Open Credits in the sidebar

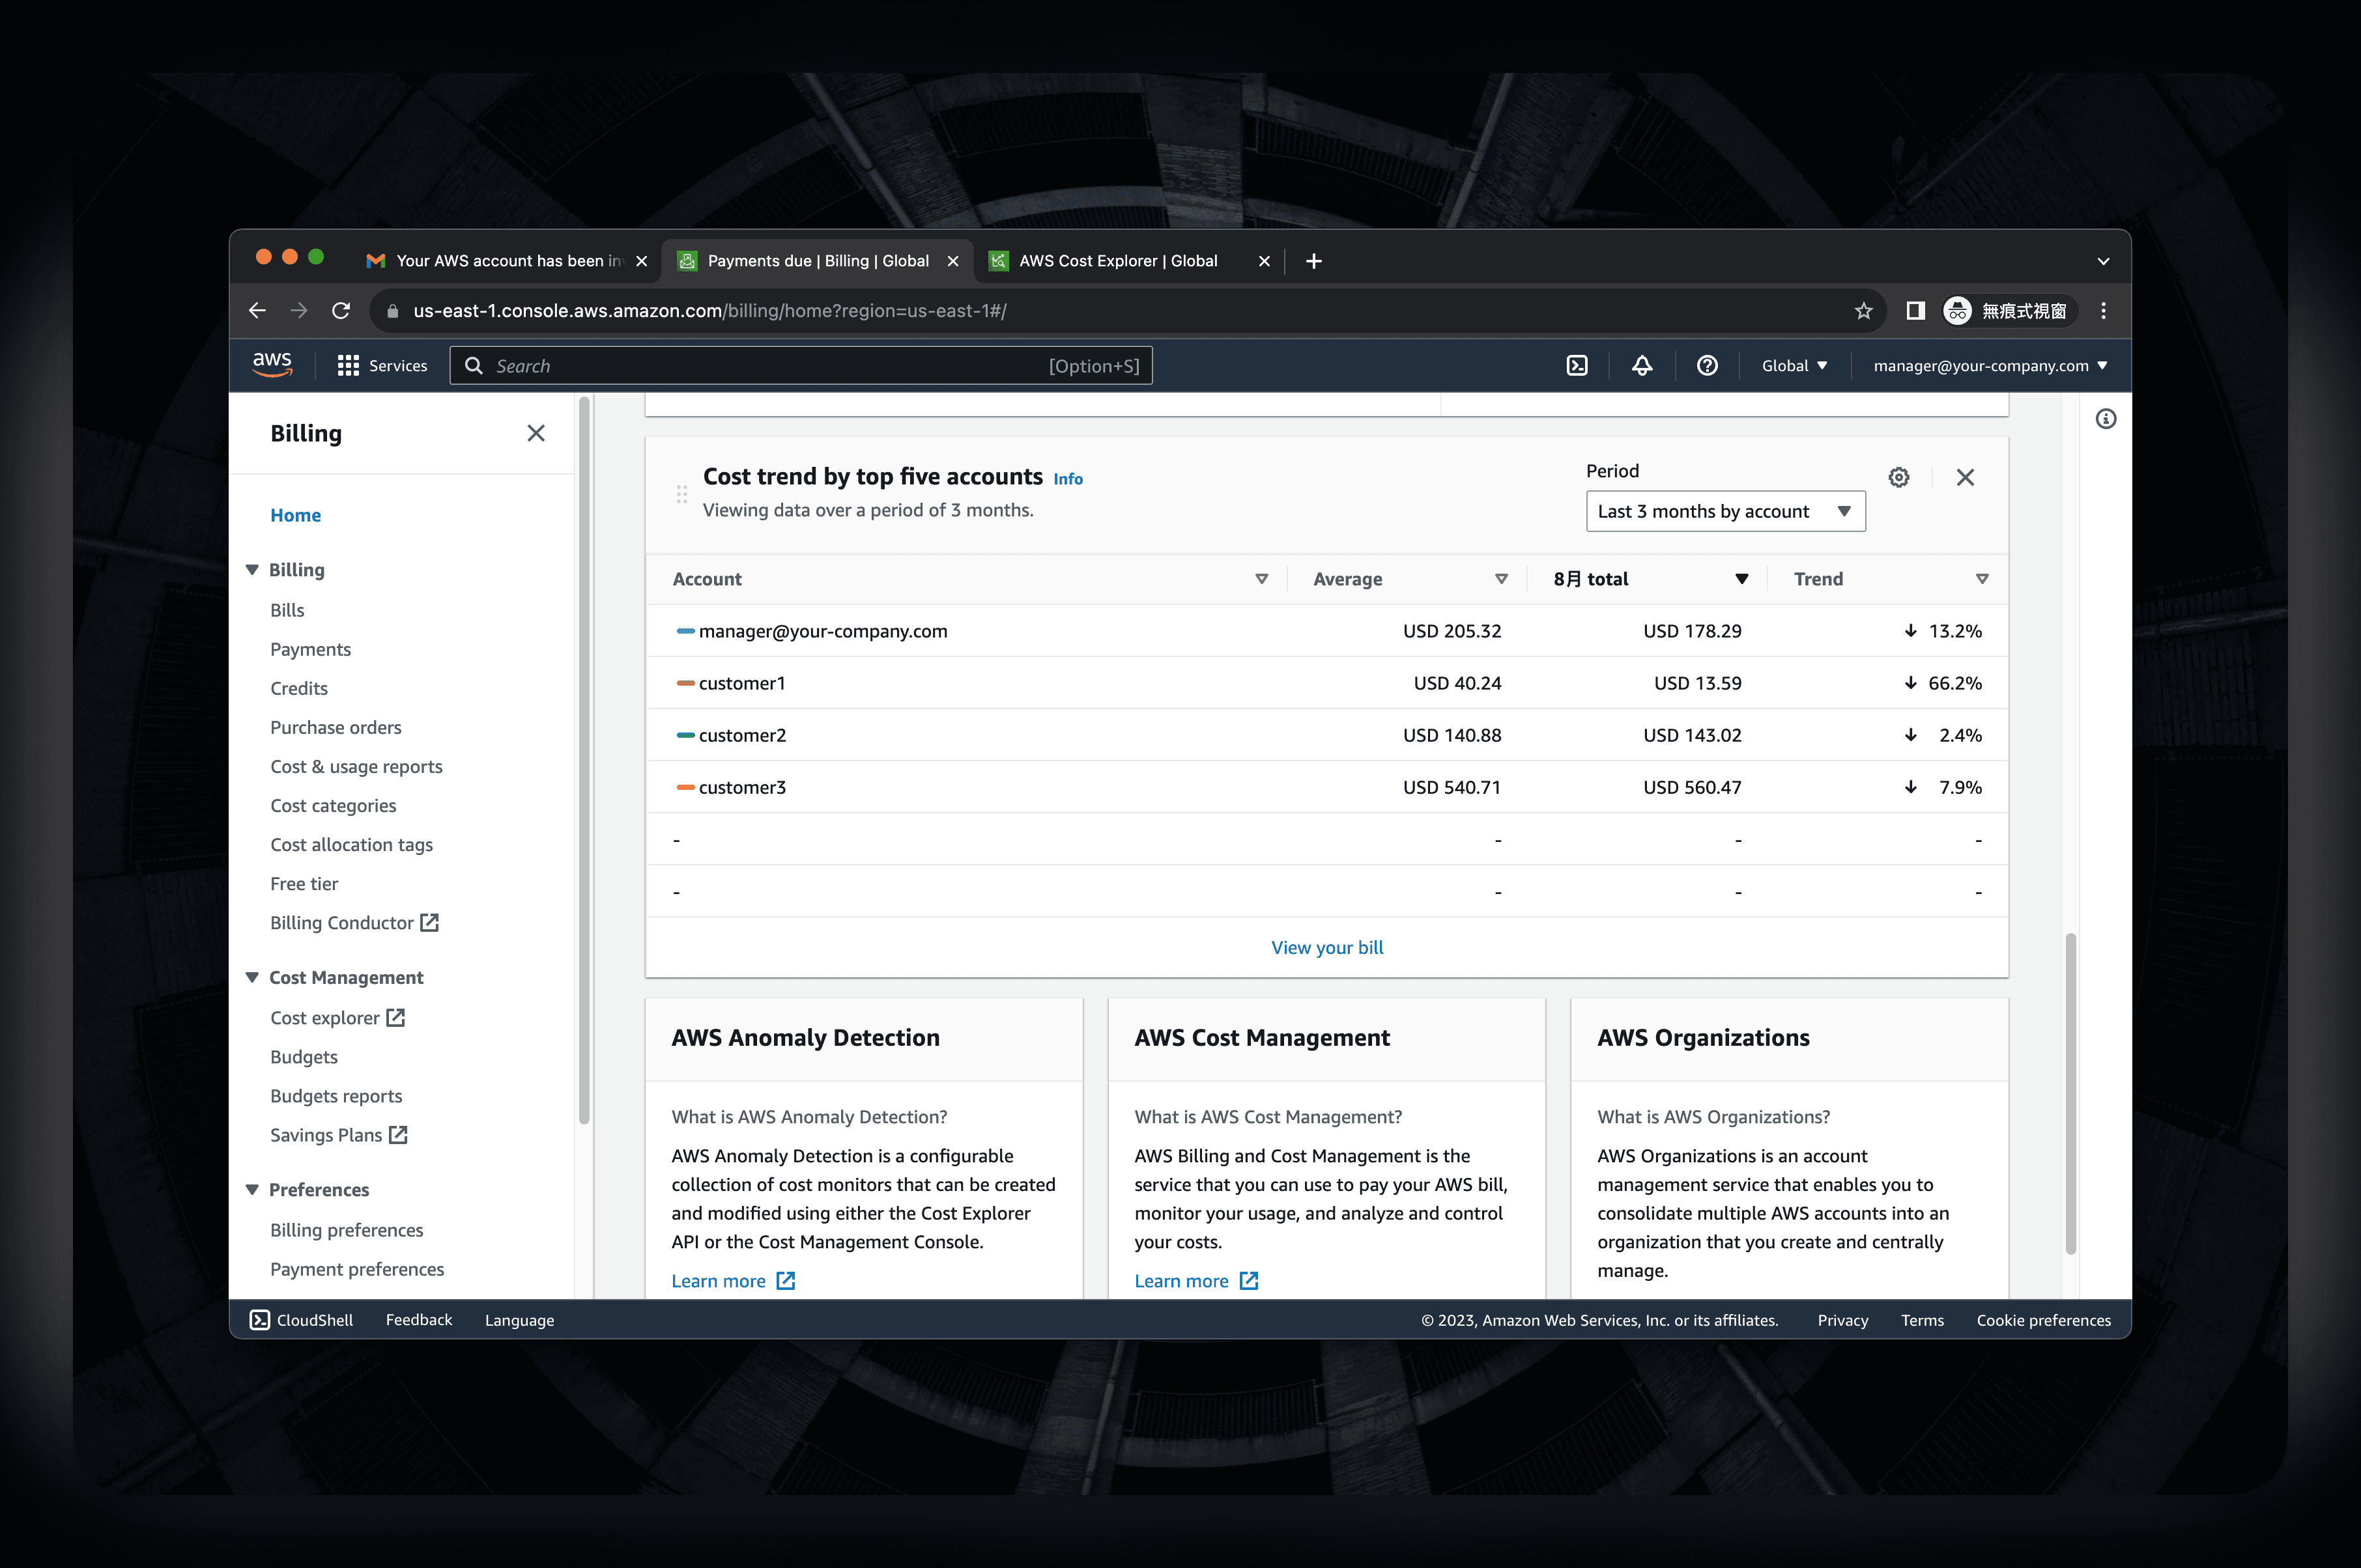[298, 688]
